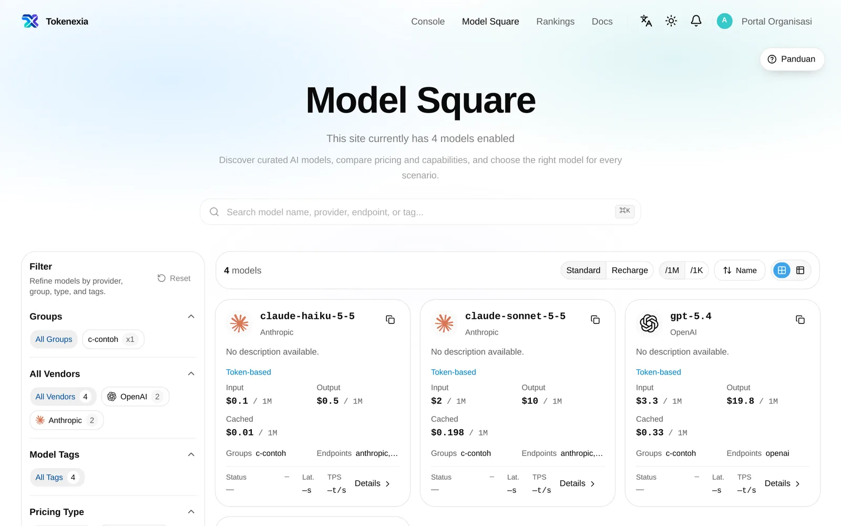
Task: Go to Model Square nav item
Action: tap(490, 22)
